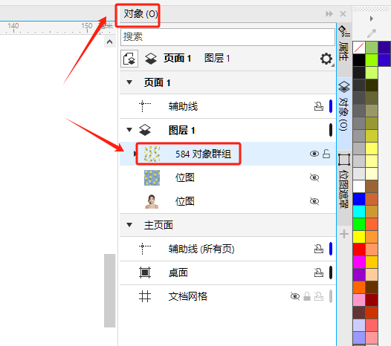Open the color palette flyout arrow

[372, 19]
